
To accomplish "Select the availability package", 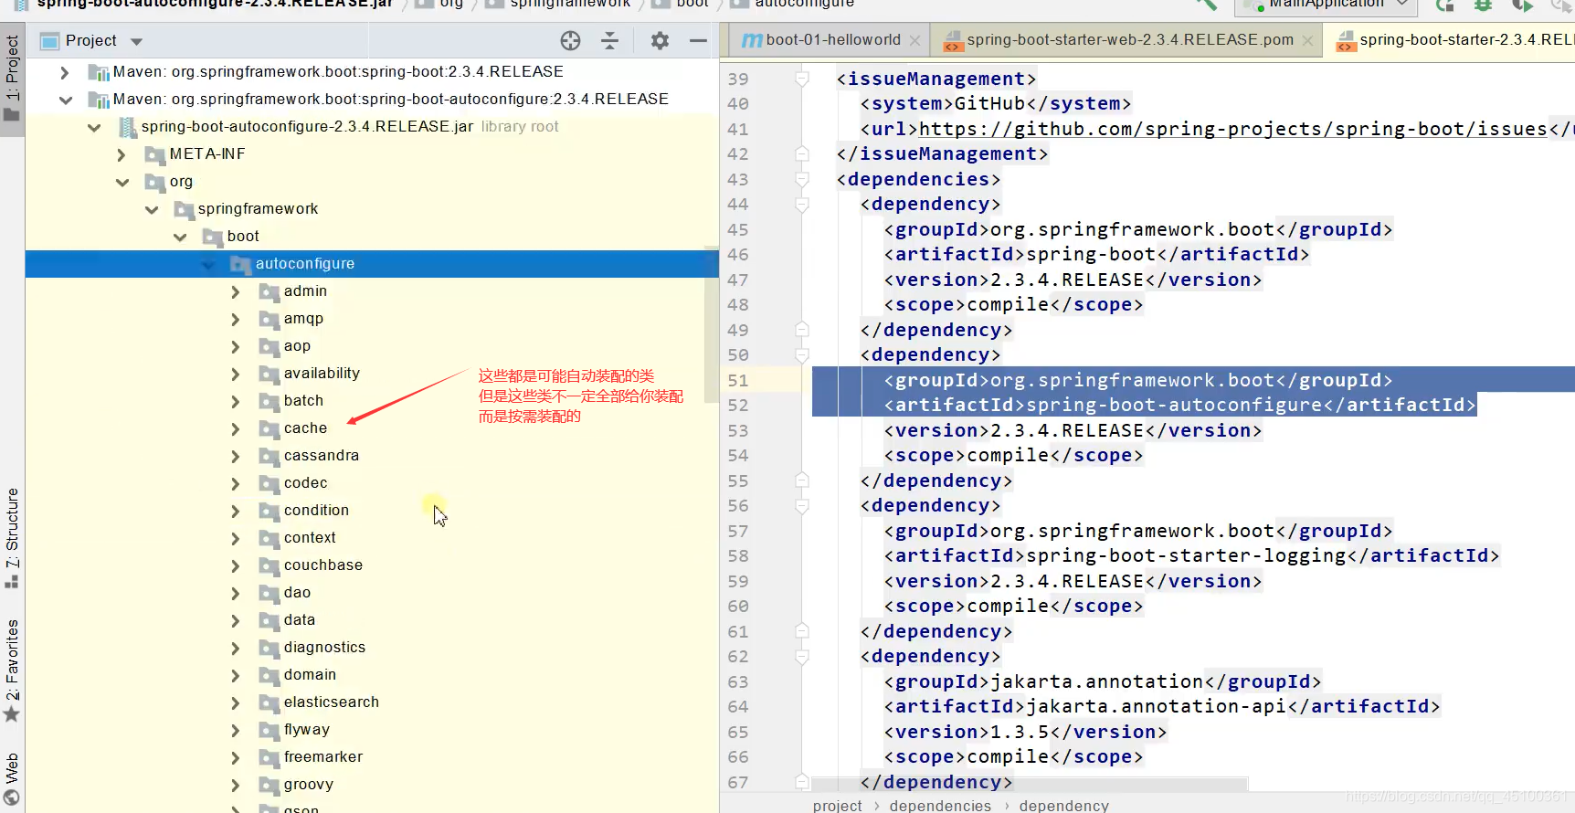I will tap(322, 374).
